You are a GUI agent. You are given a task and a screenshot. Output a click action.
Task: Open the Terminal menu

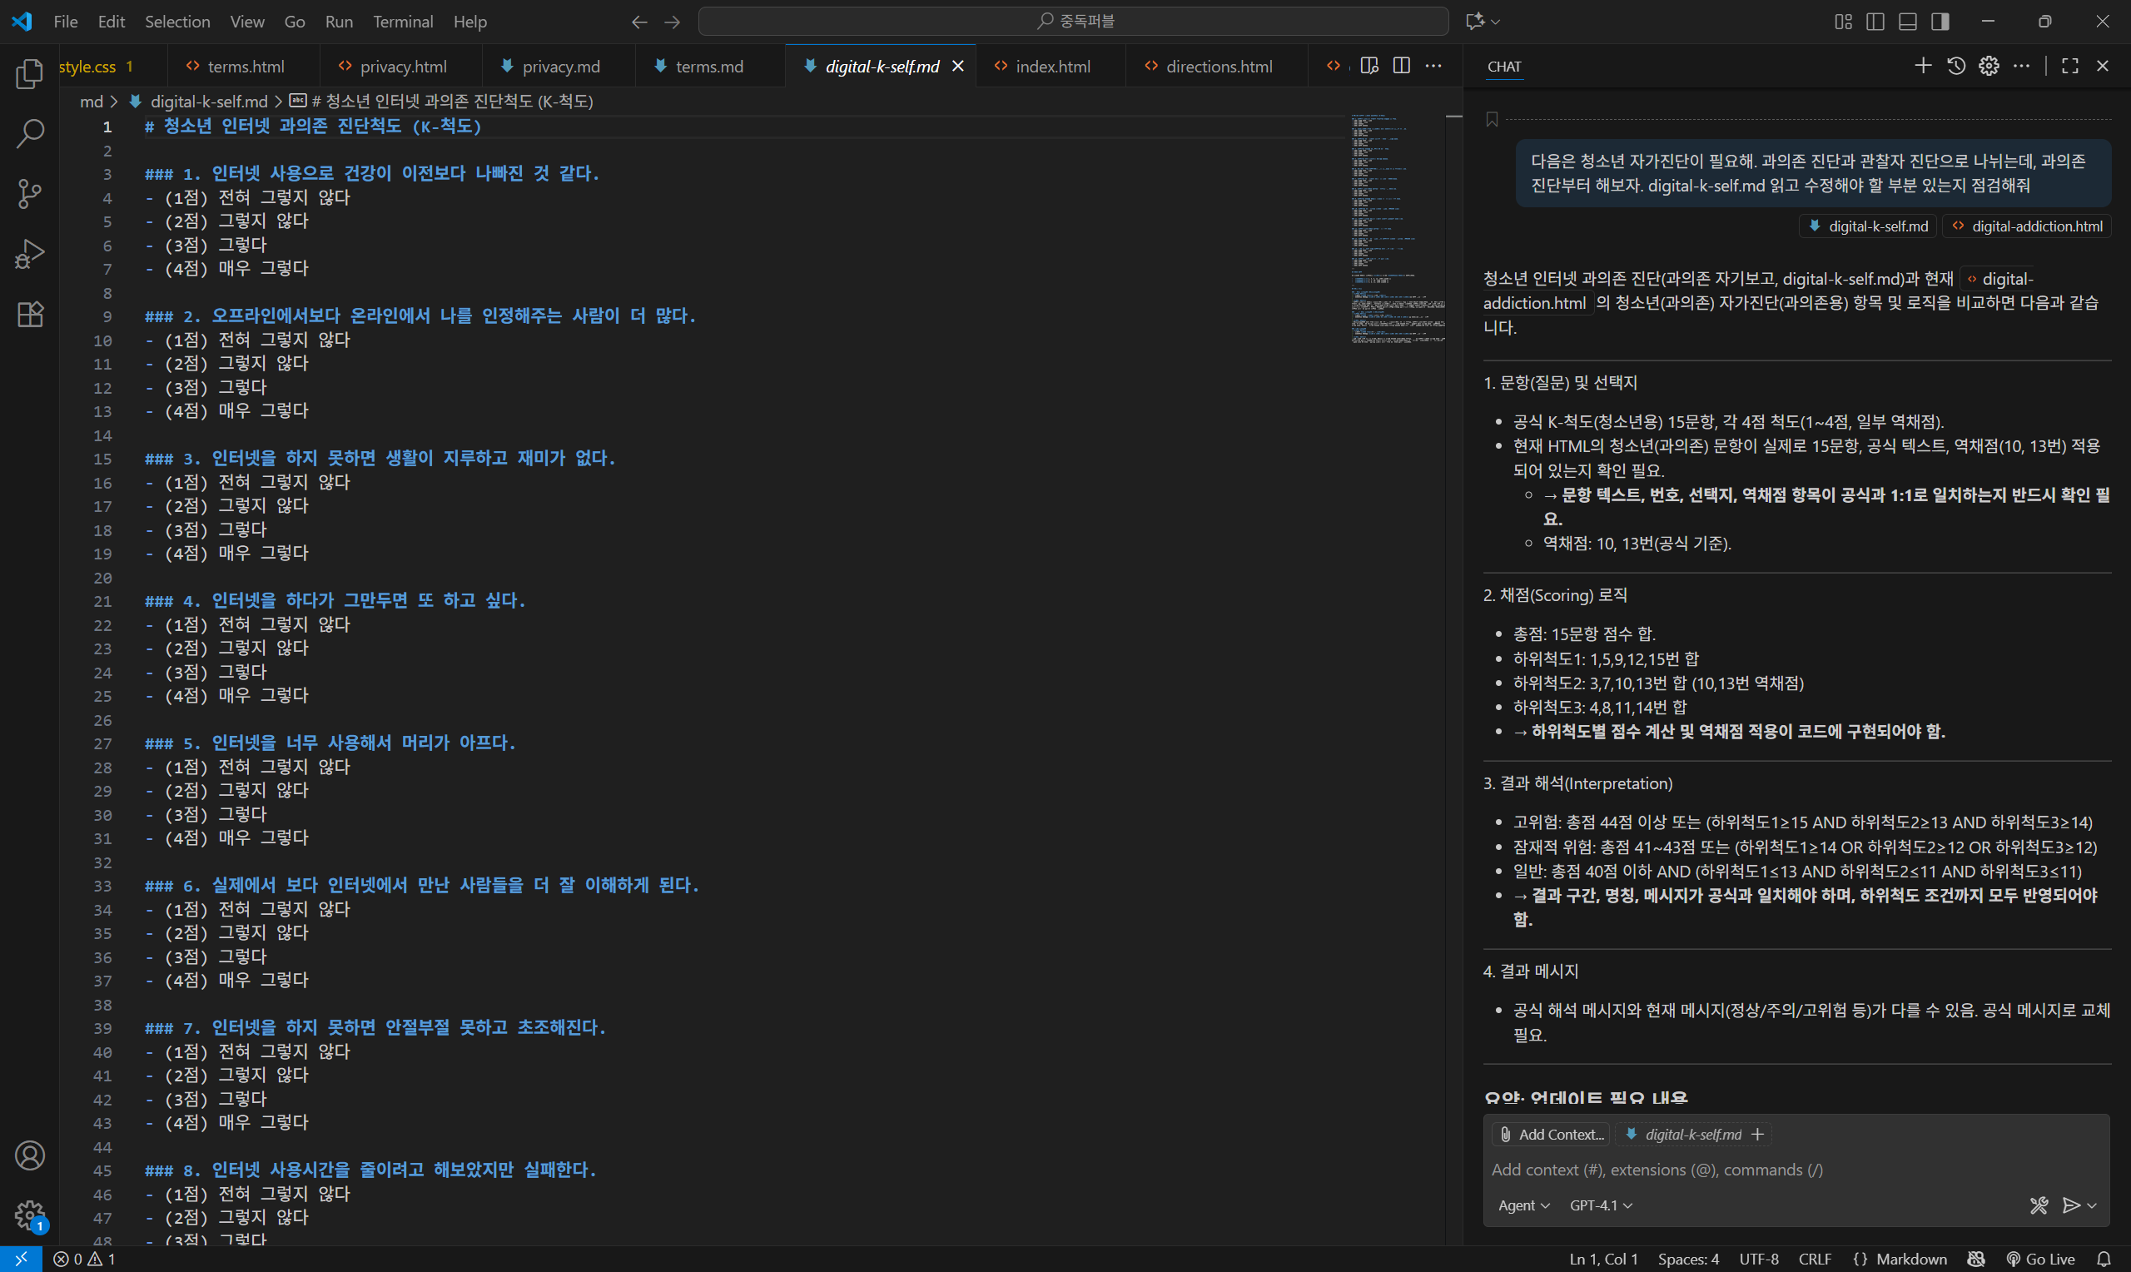coord(402,22)
